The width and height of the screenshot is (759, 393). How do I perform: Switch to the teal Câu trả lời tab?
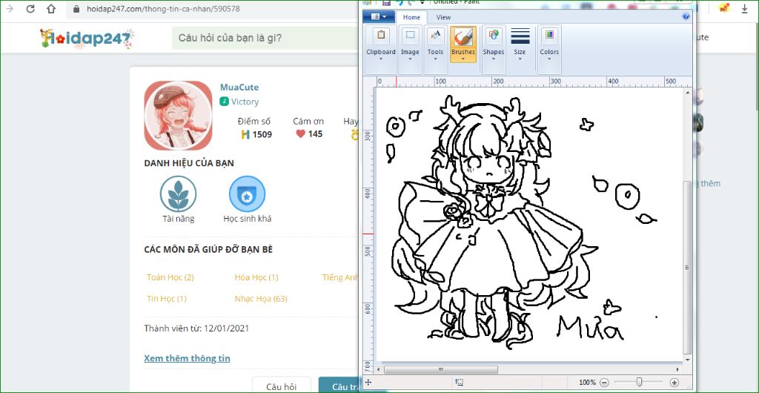pyautogui.click(x=340, y=386)
